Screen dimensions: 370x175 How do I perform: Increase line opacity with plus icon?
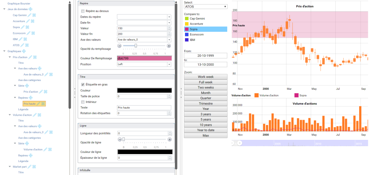pyautogui.click(x=169, y=140)
